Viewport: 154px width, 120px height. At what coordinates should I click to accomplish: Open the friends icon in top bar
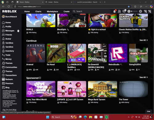click(119, 11)
